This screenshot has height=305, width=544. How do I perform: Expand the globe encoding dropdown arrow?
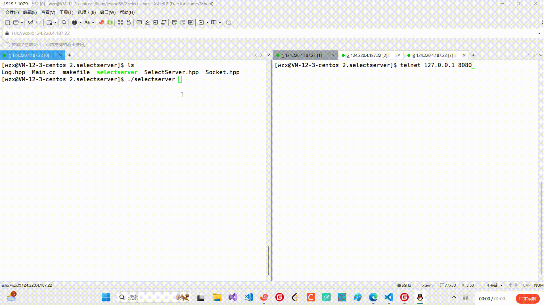(x=81, y=23)
